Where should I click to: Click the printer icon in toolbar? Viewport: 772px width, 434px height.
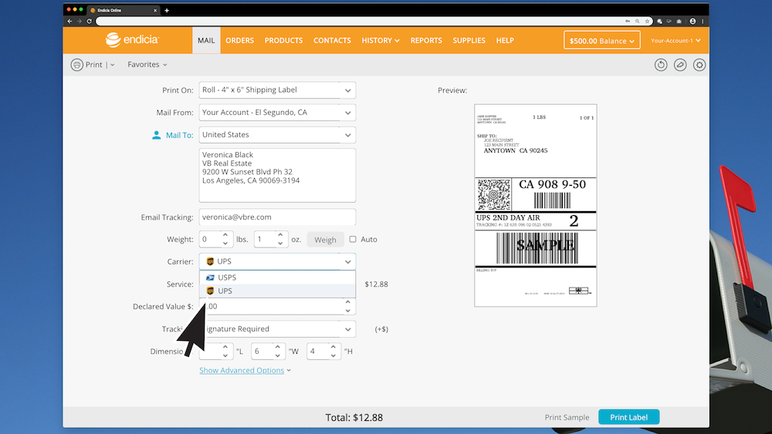click(x=77, y=65)
